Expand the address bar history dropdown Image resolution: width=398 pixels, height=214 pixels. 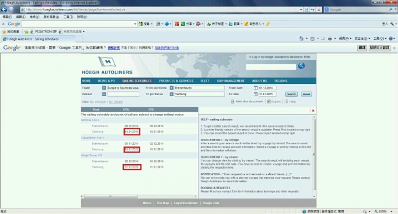coord(301,9)
